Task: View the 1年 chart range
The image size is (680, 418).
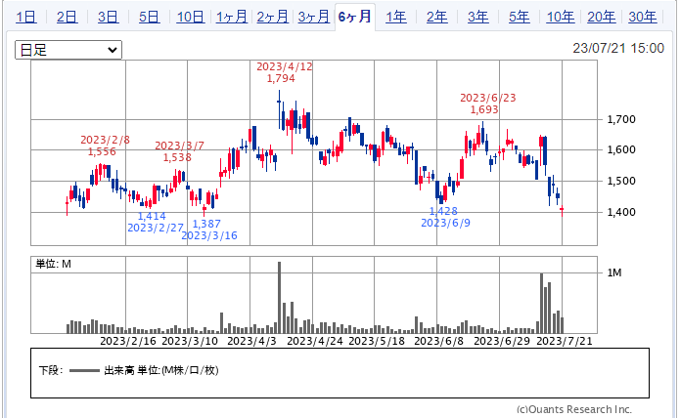Action: pyautogui.click(x=396, y=17)
